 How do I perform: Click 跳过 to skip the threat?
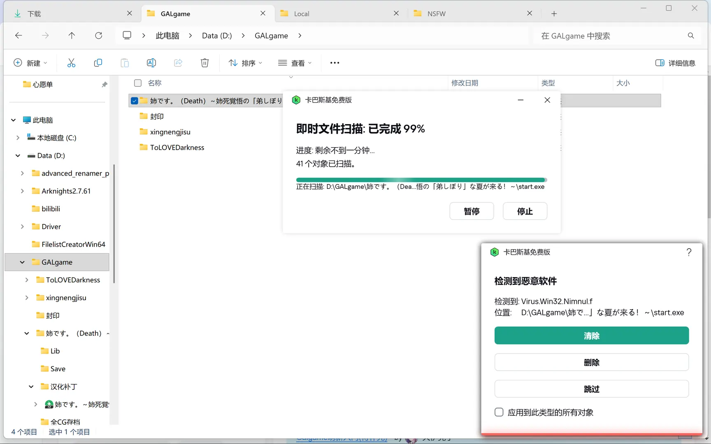592,389
